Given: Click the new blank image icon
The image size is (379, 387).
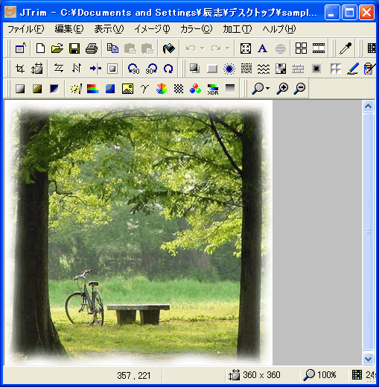Looking at the screenshot, I should click(40, 48).
